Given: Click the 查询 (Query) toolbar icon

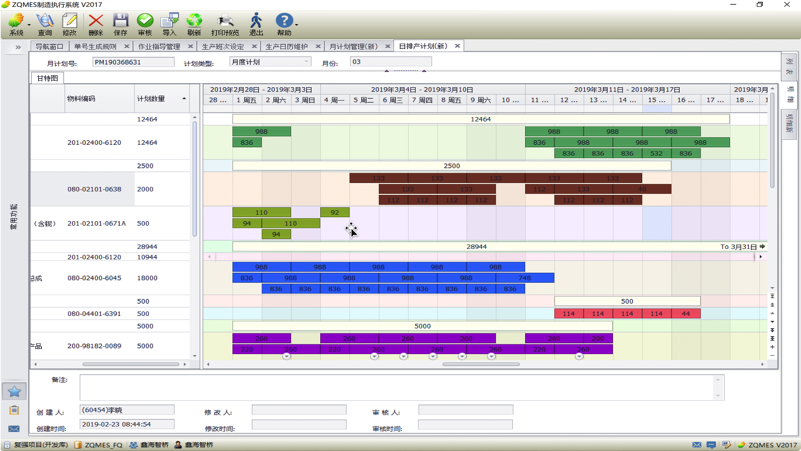Looking at the screenshot, I should click(x=45, y=24).
